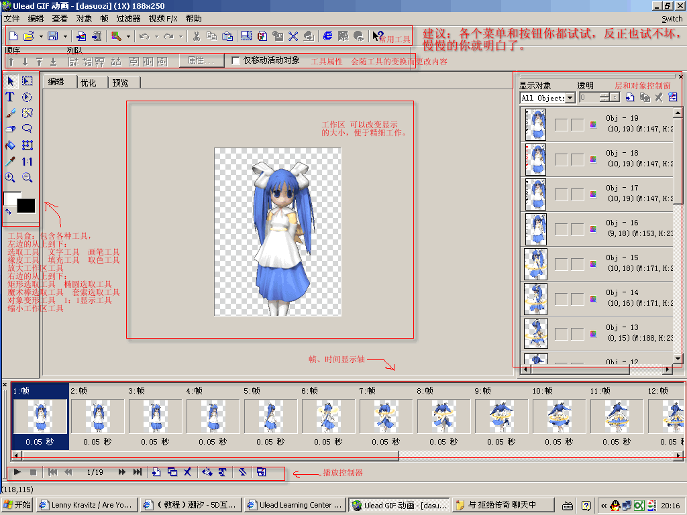
Task: Swap foreground and background colors icon
Action: tap(8, 212)
